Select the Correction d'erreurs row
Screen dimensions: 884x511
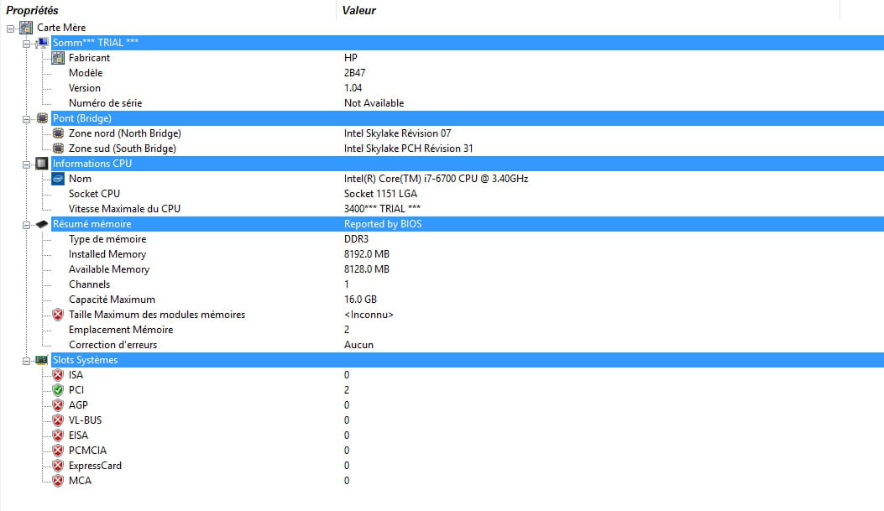click(112, 345)
